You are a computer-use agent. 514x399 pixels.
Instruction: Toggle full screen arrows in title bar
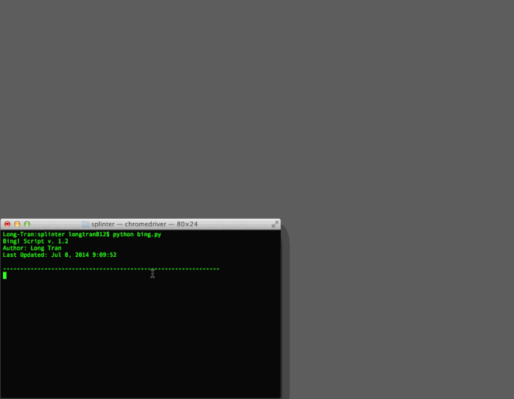[275, 224]
